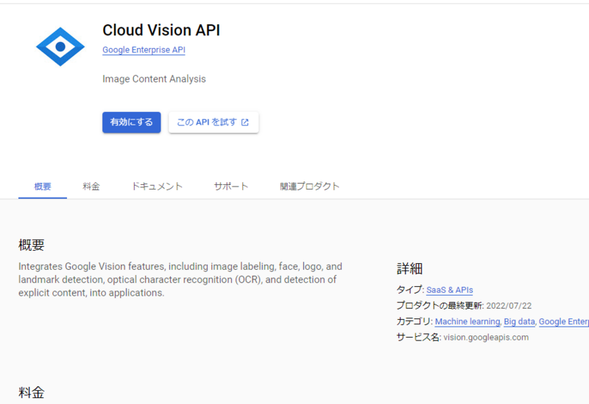Click the 2022/07/22 last updated date
Screen dimensions: 589x404
pyautogui.click(x=509, y=306)
